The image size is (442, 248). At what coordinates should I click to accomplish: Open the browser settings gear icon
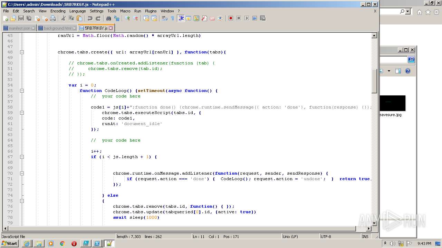coord(436,12)
